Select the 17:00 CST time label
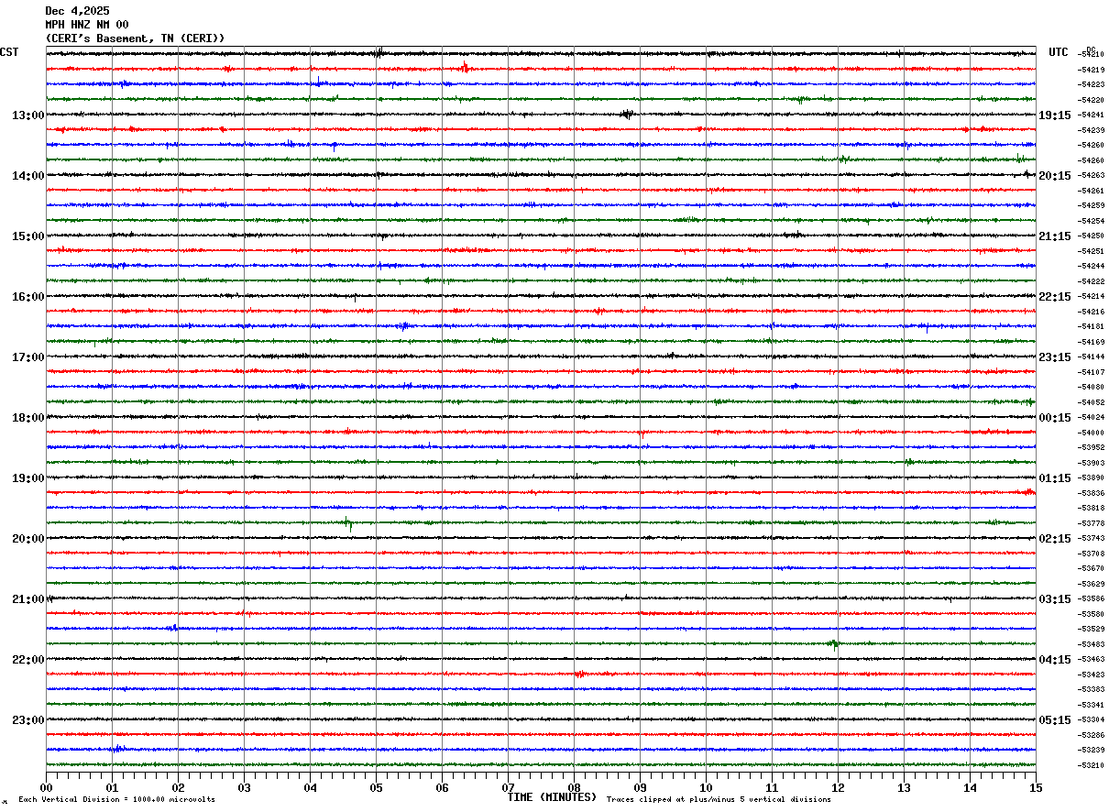This screenshot has width=1109, height=812. 27,357
